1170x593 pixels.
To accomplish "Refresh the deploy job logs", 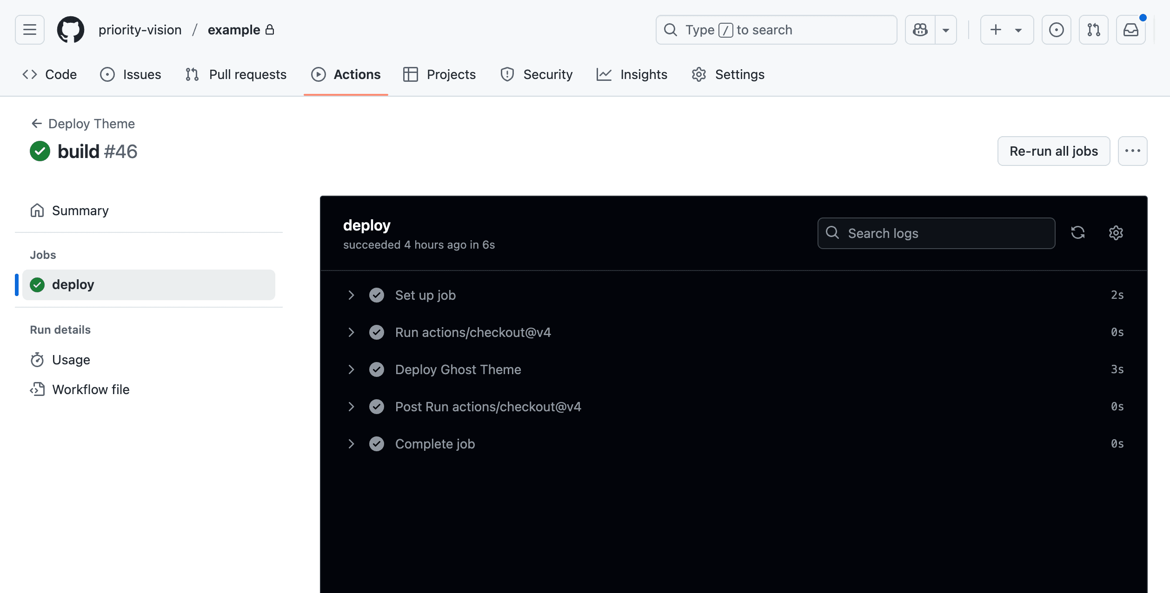I will tap(1078, 233).
